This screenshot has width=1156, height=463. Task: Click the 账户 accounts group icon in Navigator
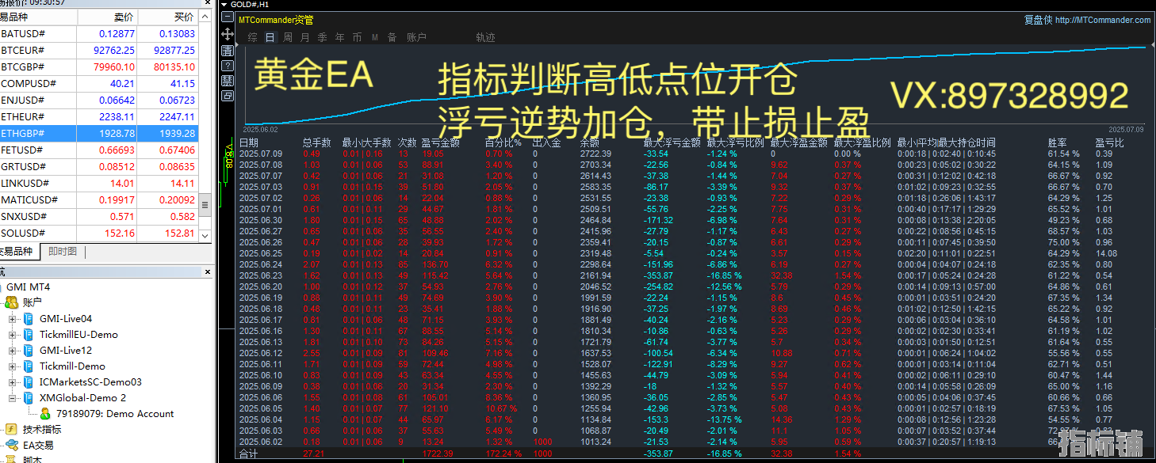(11, 302)
